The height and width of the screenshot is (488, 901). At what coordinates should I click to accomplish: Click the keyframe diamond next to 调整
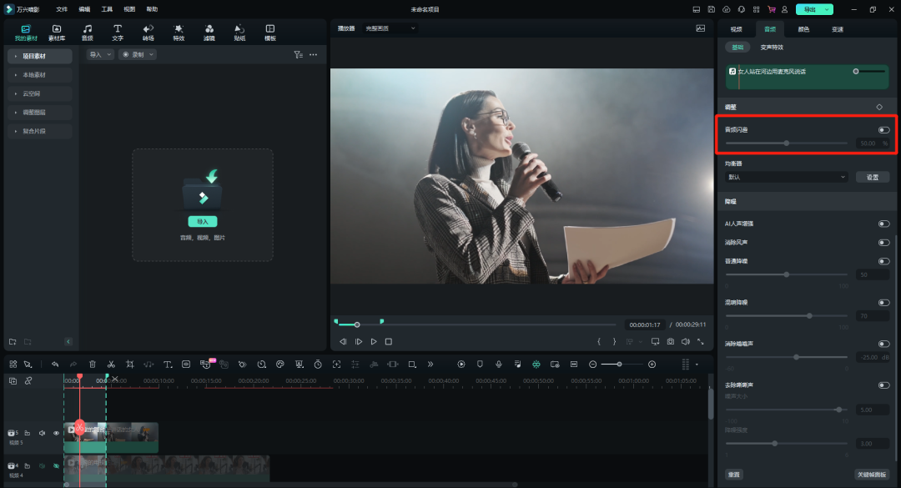coord(879,107)
